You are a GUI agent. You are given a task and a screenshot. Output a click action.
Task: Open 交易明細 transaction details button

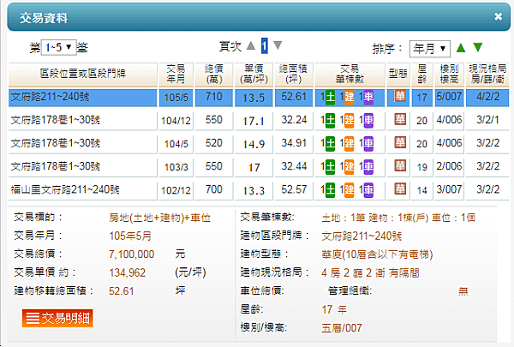(x=57, y=318)
